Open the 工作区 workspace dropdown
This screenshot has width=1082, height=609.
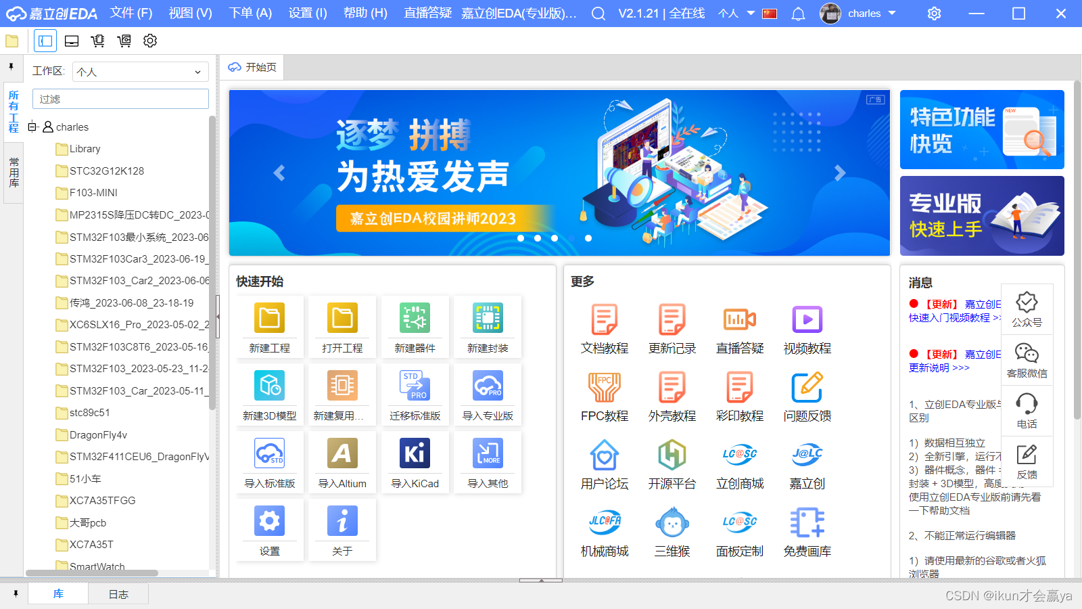click(139, 72)
